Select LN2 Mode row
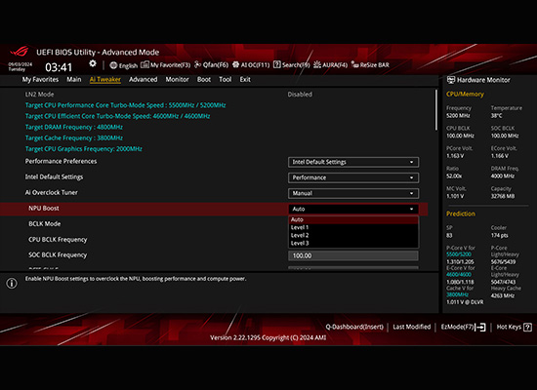The height and width of the screenshot is (390, 537). click(39, 95)
